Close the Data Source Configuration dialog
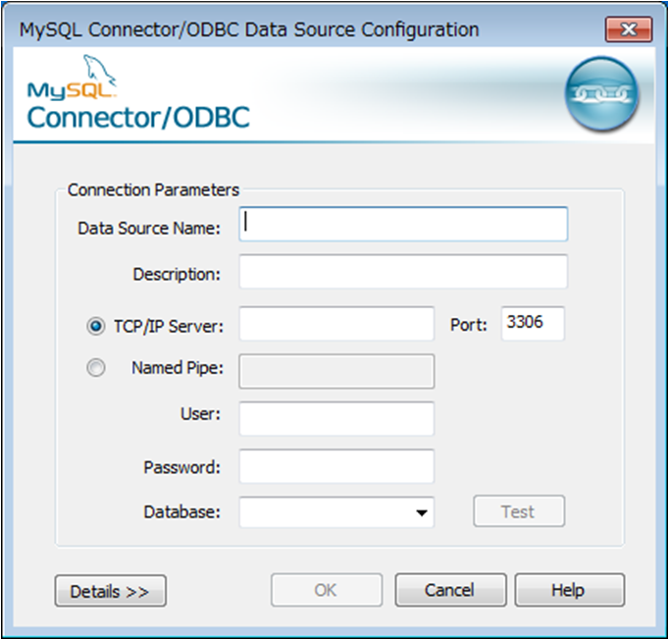This screenshot has width=669, height=640. coord(629,29)
